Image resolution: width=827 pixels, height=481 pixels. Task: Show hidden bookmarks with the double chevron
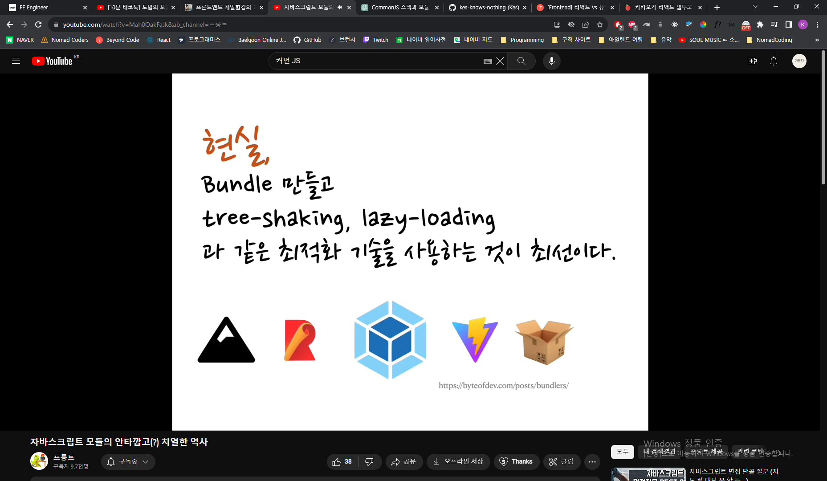pos(817,40)
